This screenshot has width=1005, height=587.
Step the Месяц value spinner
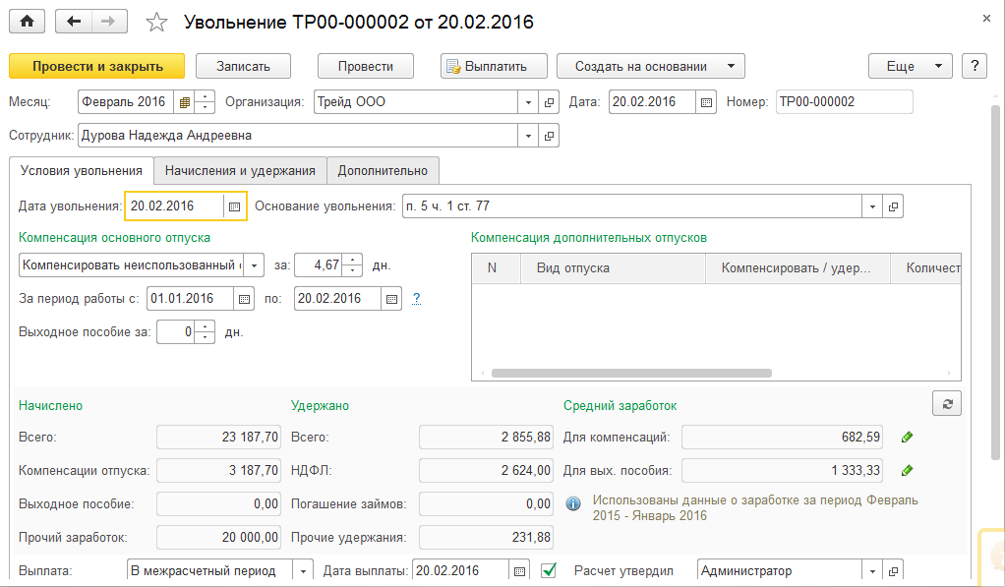tap(205, 102)
